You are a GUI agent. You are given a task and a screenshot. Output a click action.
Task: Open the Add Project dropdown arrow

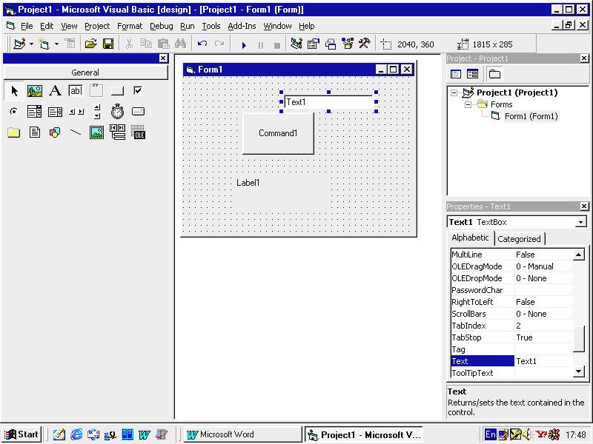(x=31, y=44)
